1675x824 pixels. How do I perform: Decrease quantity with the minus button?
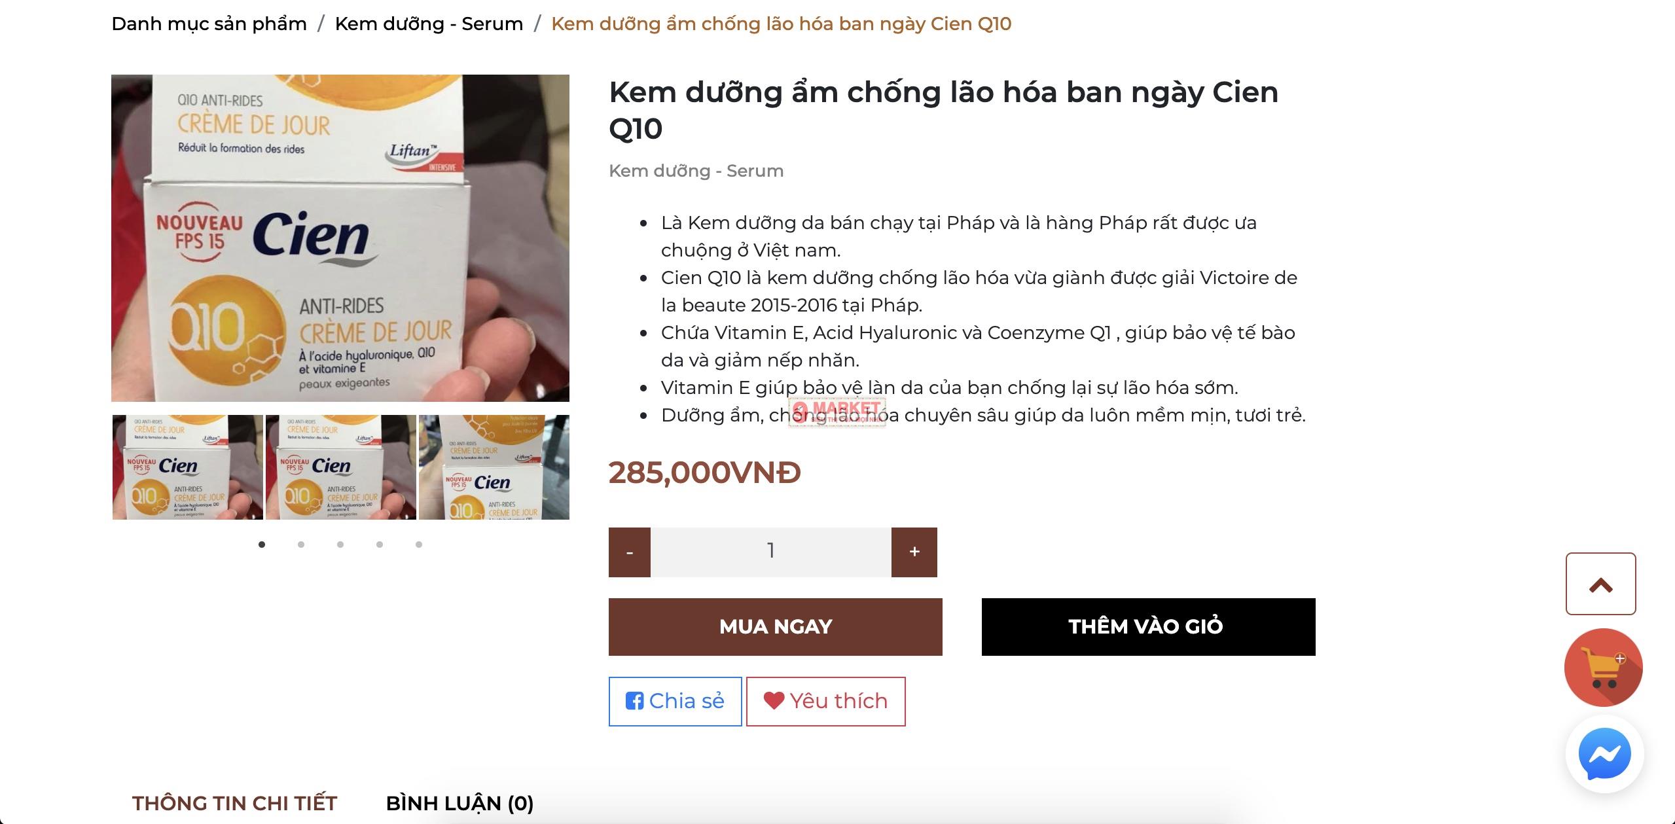[x=630, y=552]
